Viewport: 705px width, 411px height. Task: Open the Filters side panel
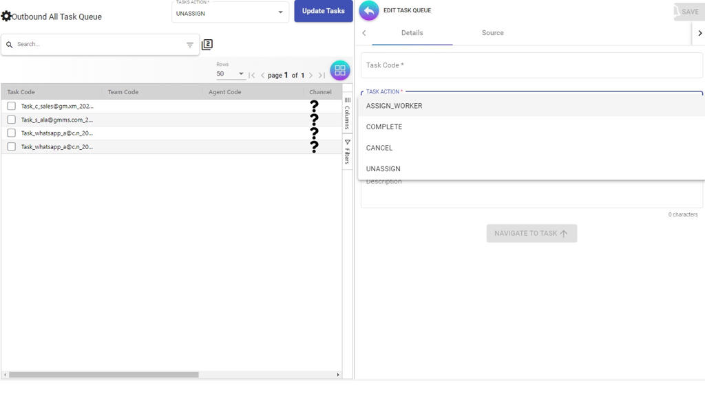(347, 153)
